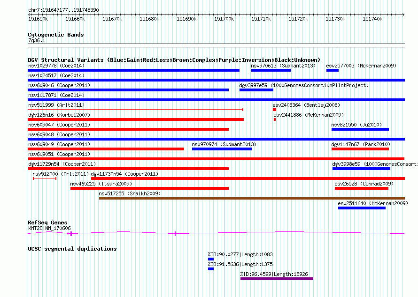Image resolution: width=418 pixels, height=297 pixels.
Task: Click the brown nsv517255 (Shaikh2009) complex bar
Action: (252, 198)
